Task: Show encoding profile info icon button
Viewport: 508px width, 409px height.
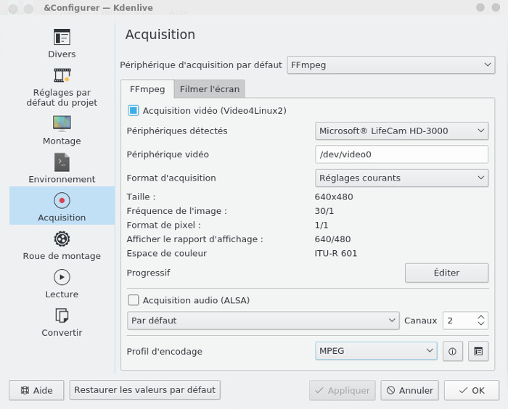Action: tap(453, 351)
